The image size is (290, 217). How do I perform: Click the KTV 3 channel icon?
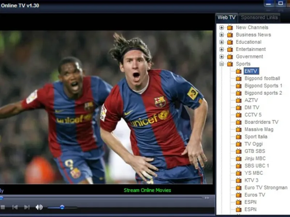pos(239,180)
